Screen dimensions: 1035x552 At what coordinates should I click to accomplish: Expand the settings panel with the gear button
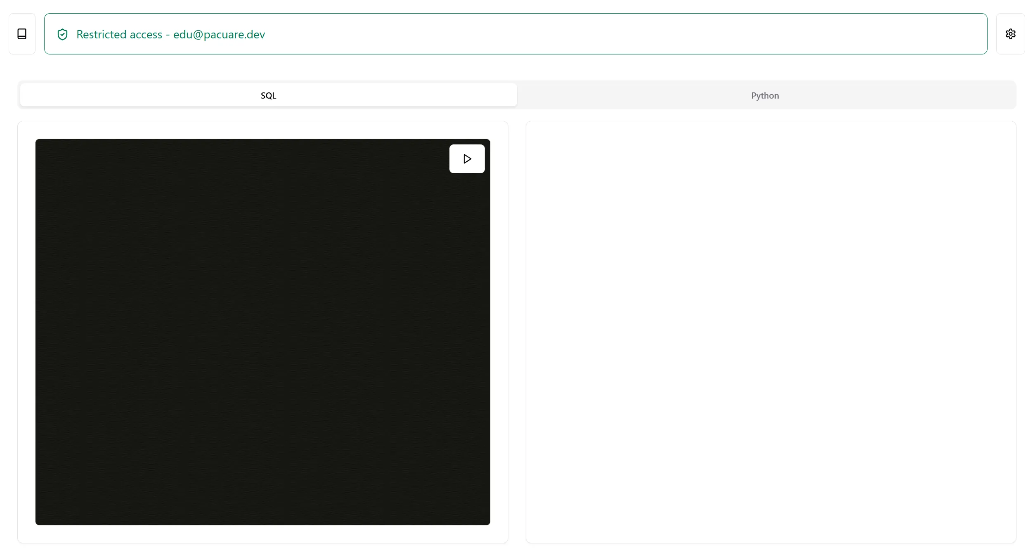[1011, 34]
